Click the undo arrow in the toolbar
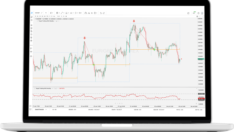 click(101, 13)
